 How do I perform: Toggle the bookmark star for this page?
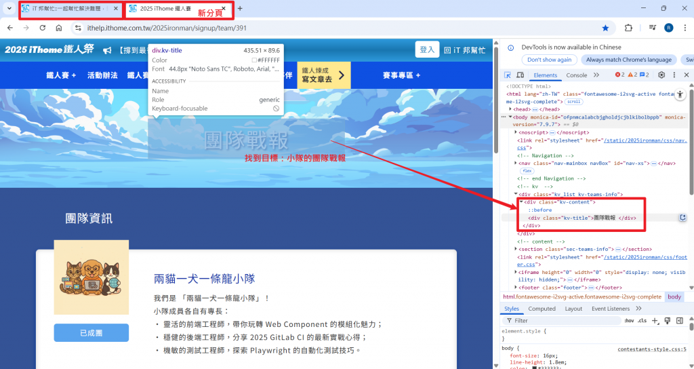pos(605,28)
